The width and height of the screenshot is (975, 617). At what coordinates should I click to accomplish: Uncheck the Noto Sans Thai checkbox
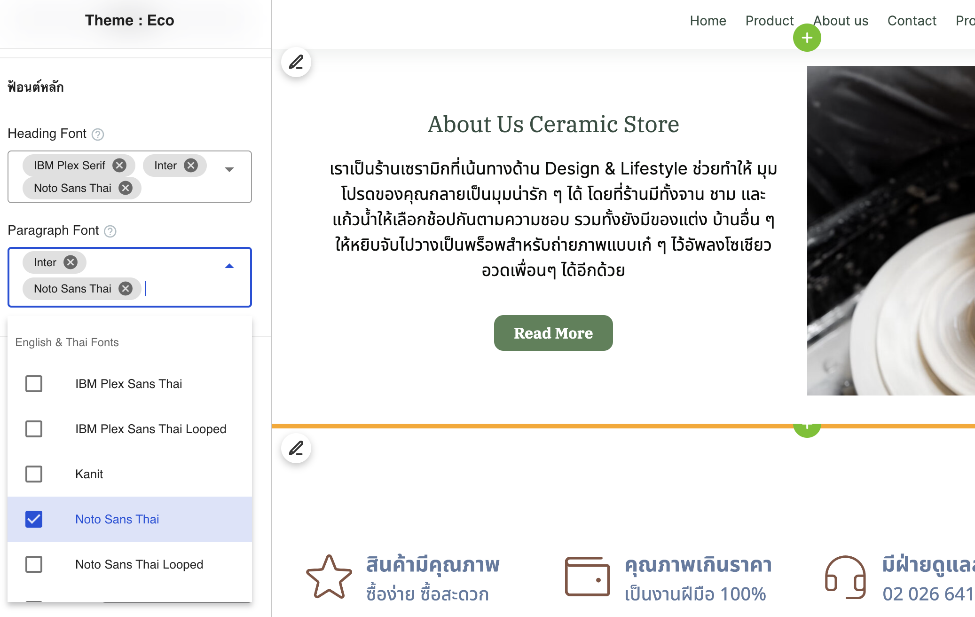point(34,519)
